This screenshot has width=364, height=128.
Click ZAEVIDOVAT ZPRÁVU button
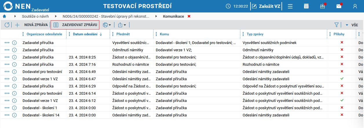(75, 25)
